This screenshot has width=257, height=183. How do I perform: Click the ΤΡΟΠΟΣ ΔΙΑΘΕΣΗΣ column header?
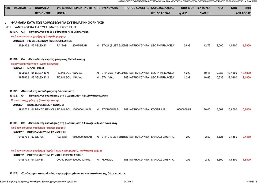pyautogui.click(x=137, y=8)
